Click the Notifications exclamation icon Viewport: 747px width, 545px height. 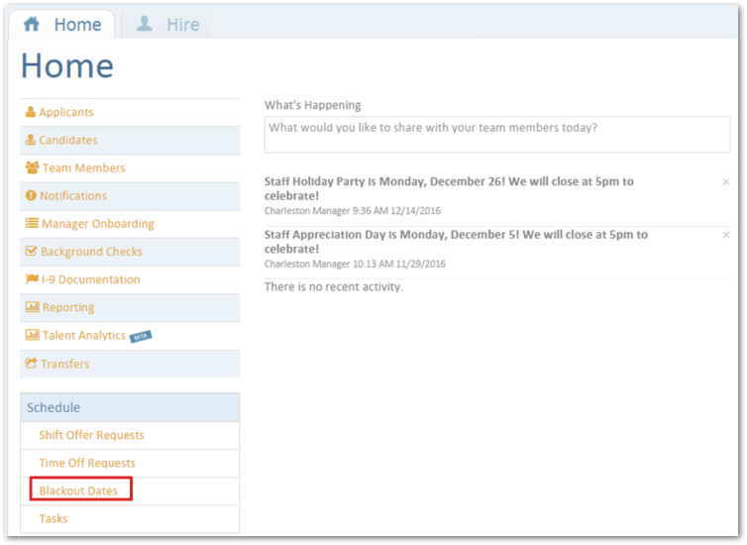(x=31, y=196)
